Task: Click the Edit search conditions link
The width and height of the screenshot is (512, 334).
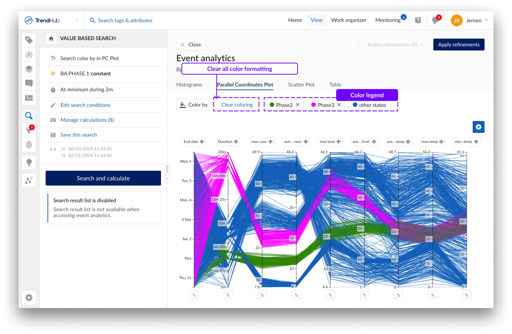Action: pyautogui.click(x=85, y=105)
